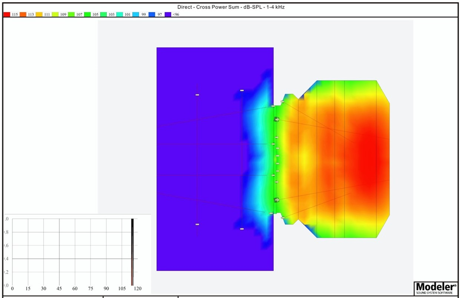Click the lower large loudspeaker icon on the map
460x298 pixels.
tap(277, 200)
